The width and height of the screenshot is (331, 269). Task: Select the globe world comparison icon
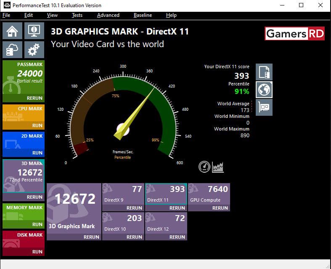[264, 90]
